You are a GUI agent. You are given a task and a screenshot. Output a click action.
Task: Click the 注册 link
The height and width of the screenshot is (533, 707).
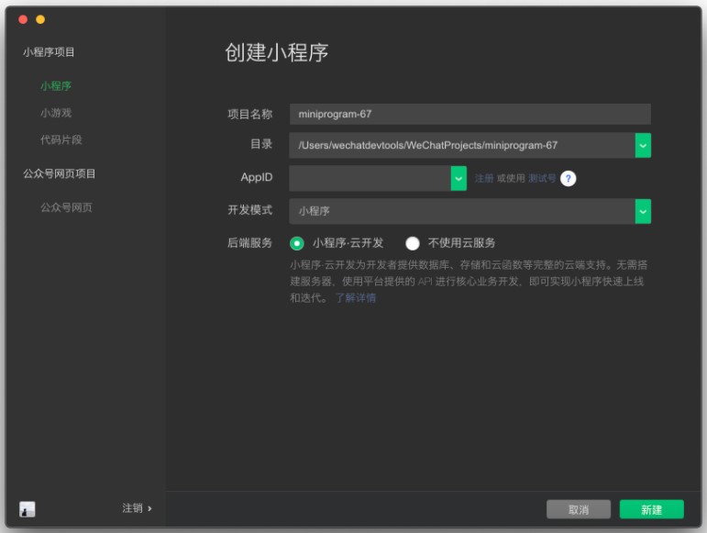click(x=484, y=179)
